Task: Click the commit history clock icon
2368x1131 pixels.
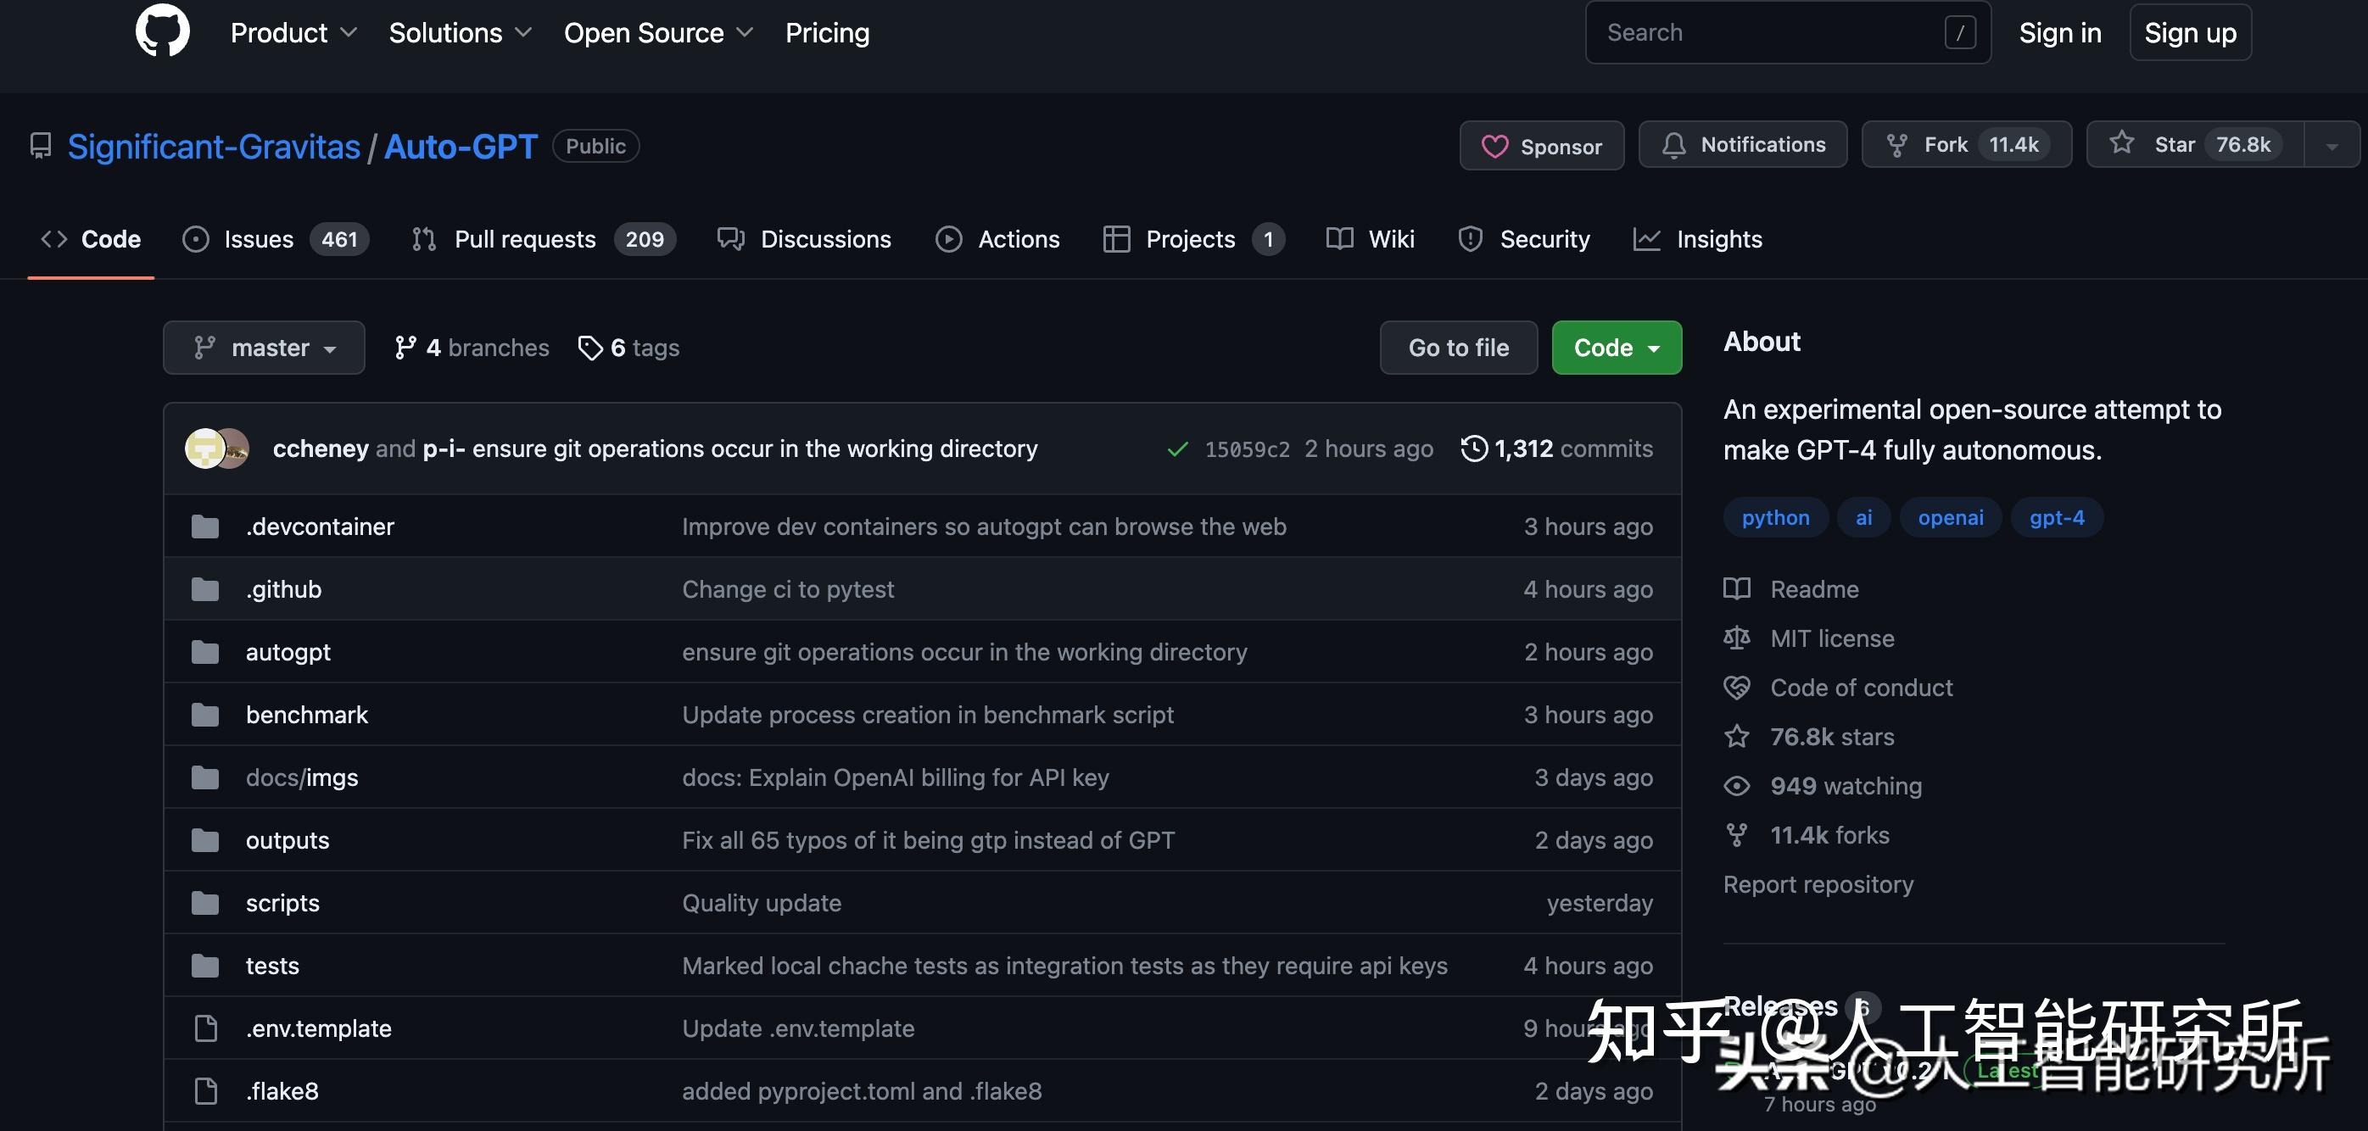Action: pos(1473,448)
